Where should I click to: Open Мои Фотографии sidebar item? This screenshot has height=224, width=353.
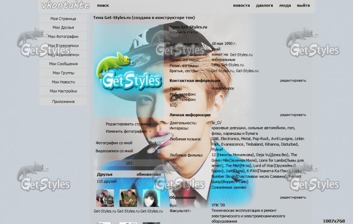[x=63, y=37]
